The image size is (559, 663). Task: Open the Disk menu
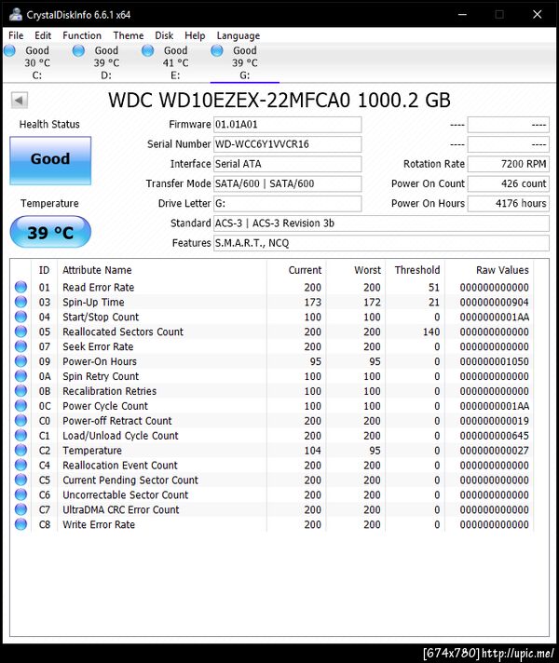click(x=164, y=35)
